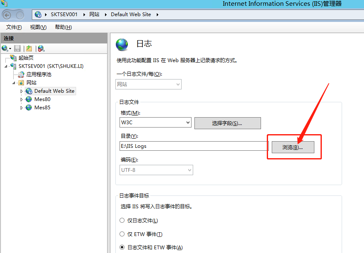
Task: Click the Back navigation arrow button
Action: (7, 14)
